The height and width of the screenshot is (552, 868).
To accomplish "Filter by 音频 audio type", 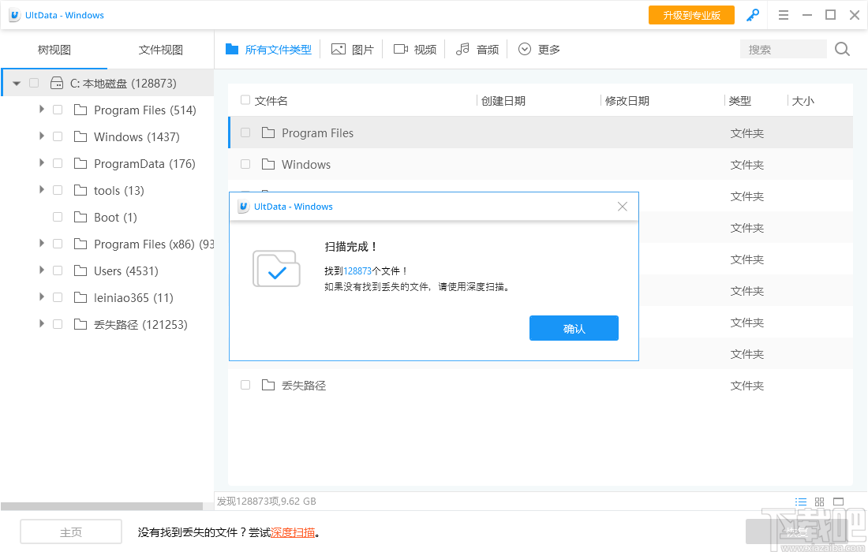I will click(x=477, y=49).
